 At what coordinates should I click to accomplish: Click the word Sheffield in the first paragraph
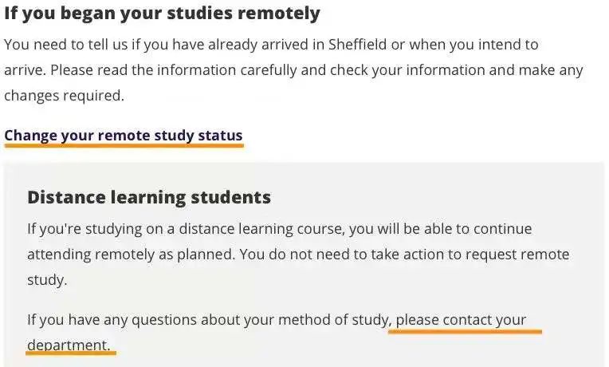pos(357,45)
